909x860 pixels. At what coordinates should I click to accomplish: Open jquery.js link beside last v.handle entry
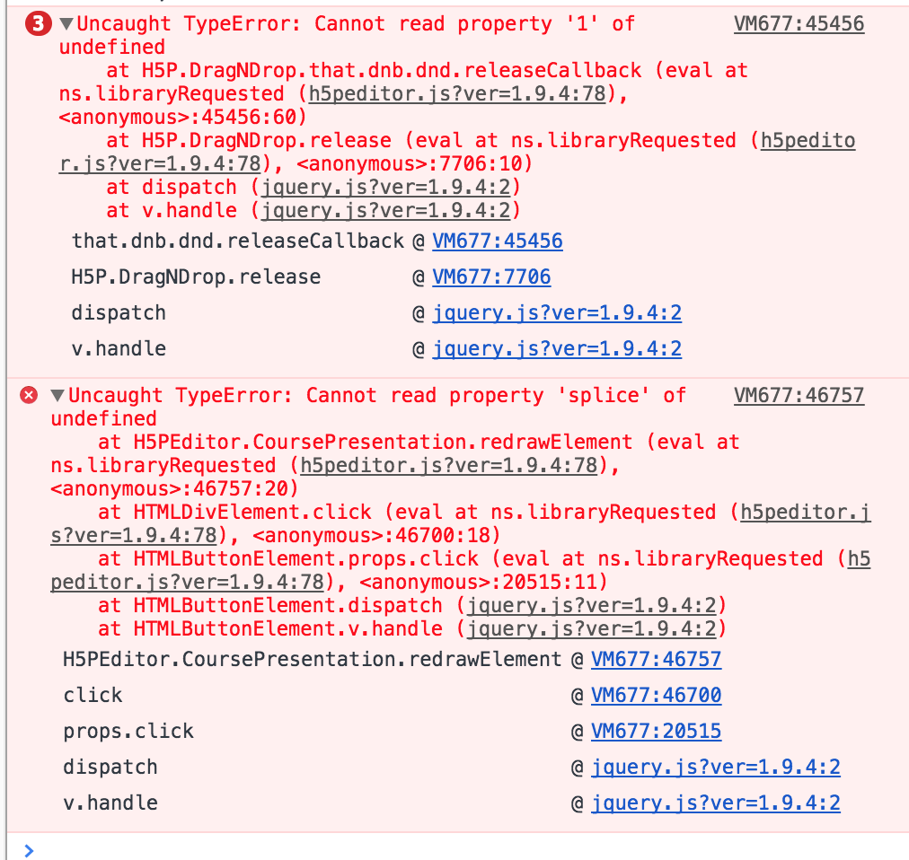click(x=716, y=803)
